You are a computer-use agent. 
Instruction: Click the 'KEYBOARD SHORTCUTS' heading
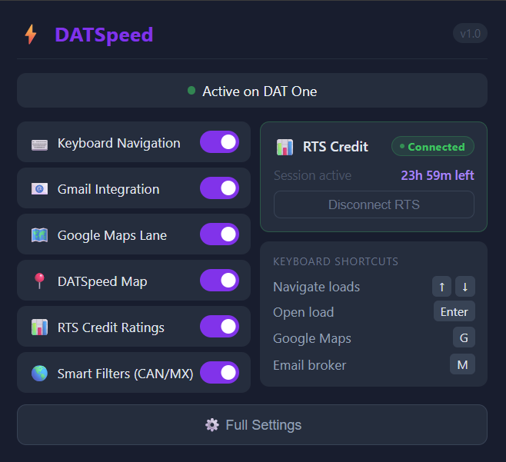pyautogui.click(x=335, y=261)
